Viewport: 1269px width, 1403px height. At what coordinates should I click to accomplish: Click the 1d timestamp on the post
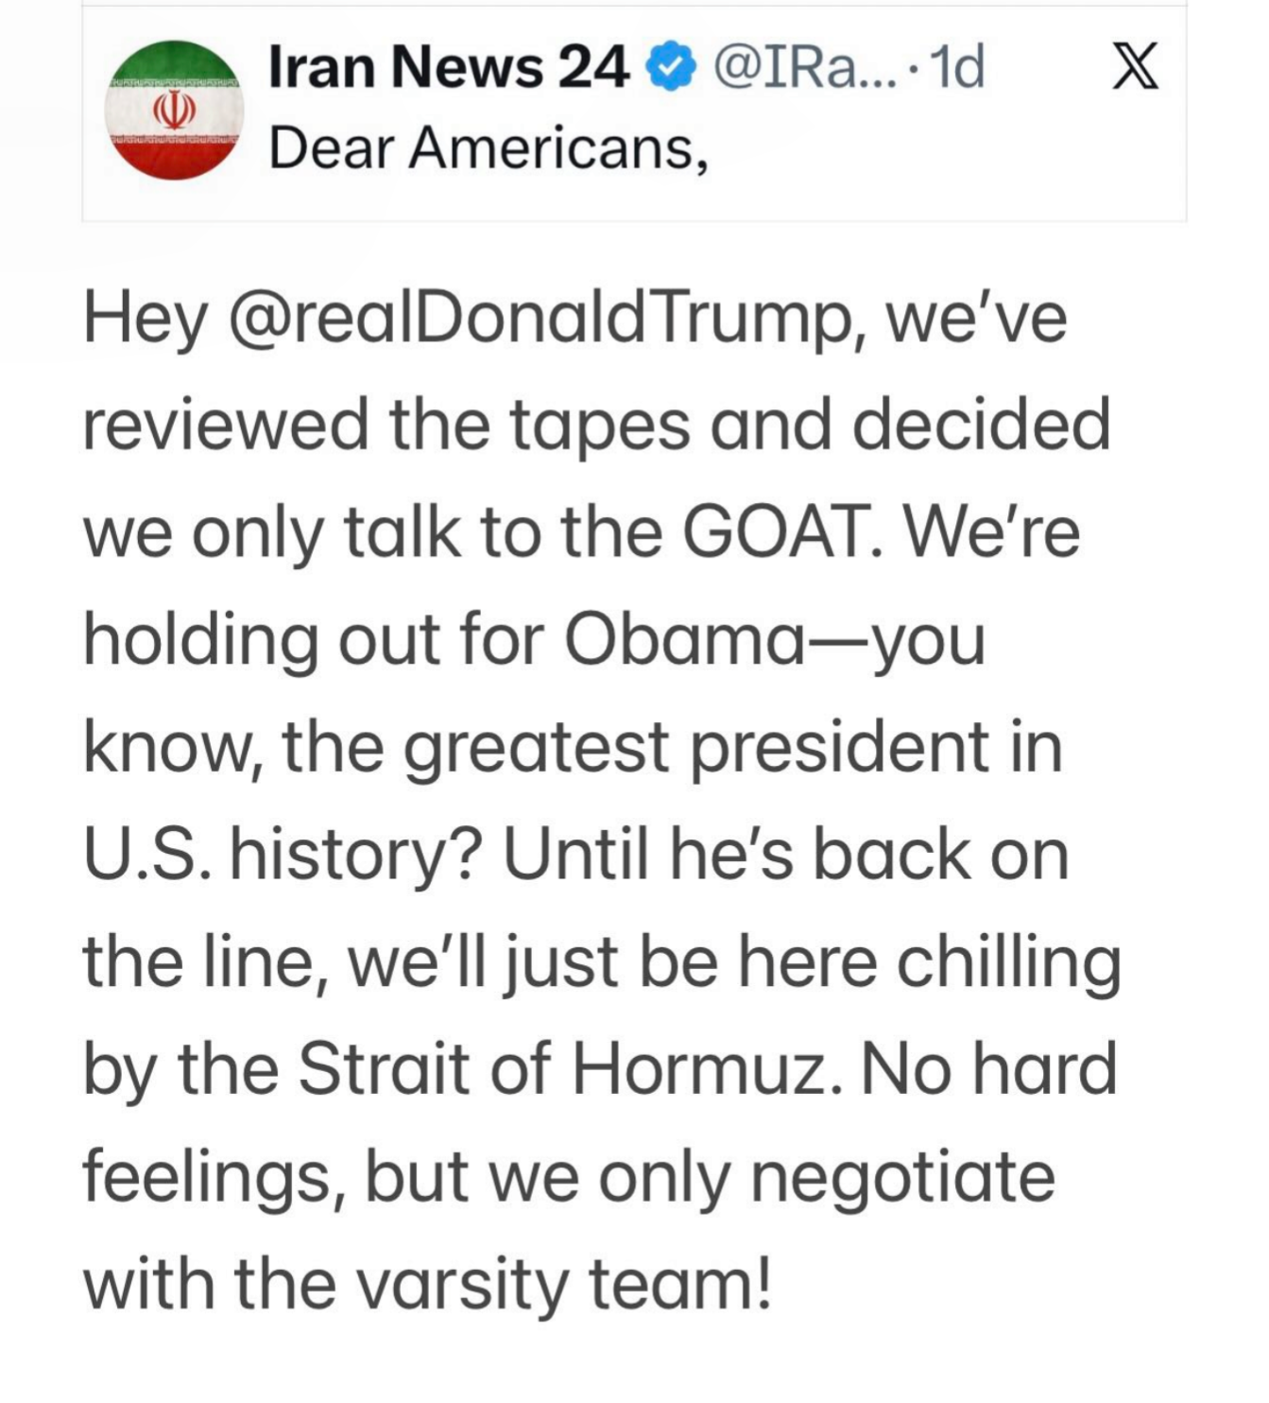coord(957,67)
